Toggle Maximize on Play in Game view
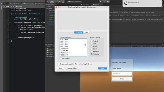 click(141, 46)
